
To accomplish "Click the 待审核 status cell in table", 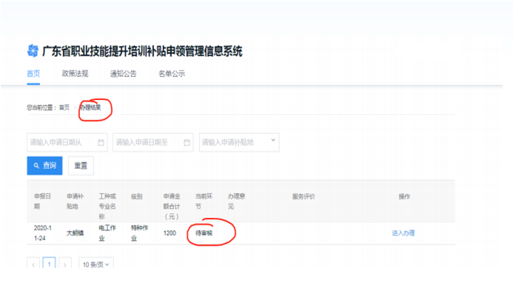I will tap(204, 233).
